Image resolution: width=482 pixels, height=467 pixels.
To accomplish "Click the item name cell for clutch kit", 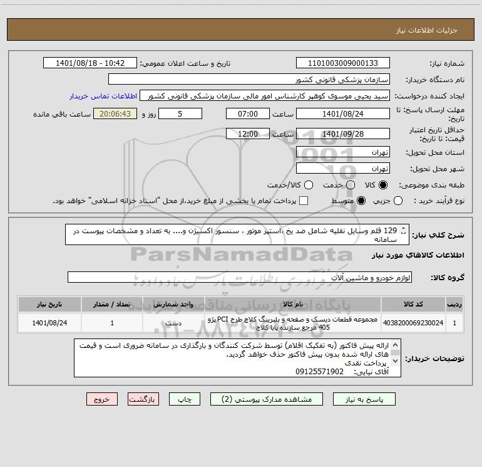I will [293, 323].
